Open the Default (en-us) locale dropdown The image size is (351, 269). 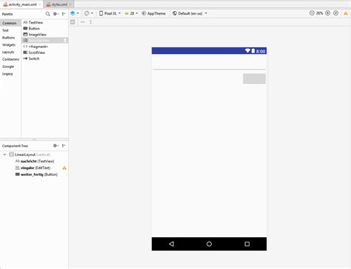(x=190, y=13)
